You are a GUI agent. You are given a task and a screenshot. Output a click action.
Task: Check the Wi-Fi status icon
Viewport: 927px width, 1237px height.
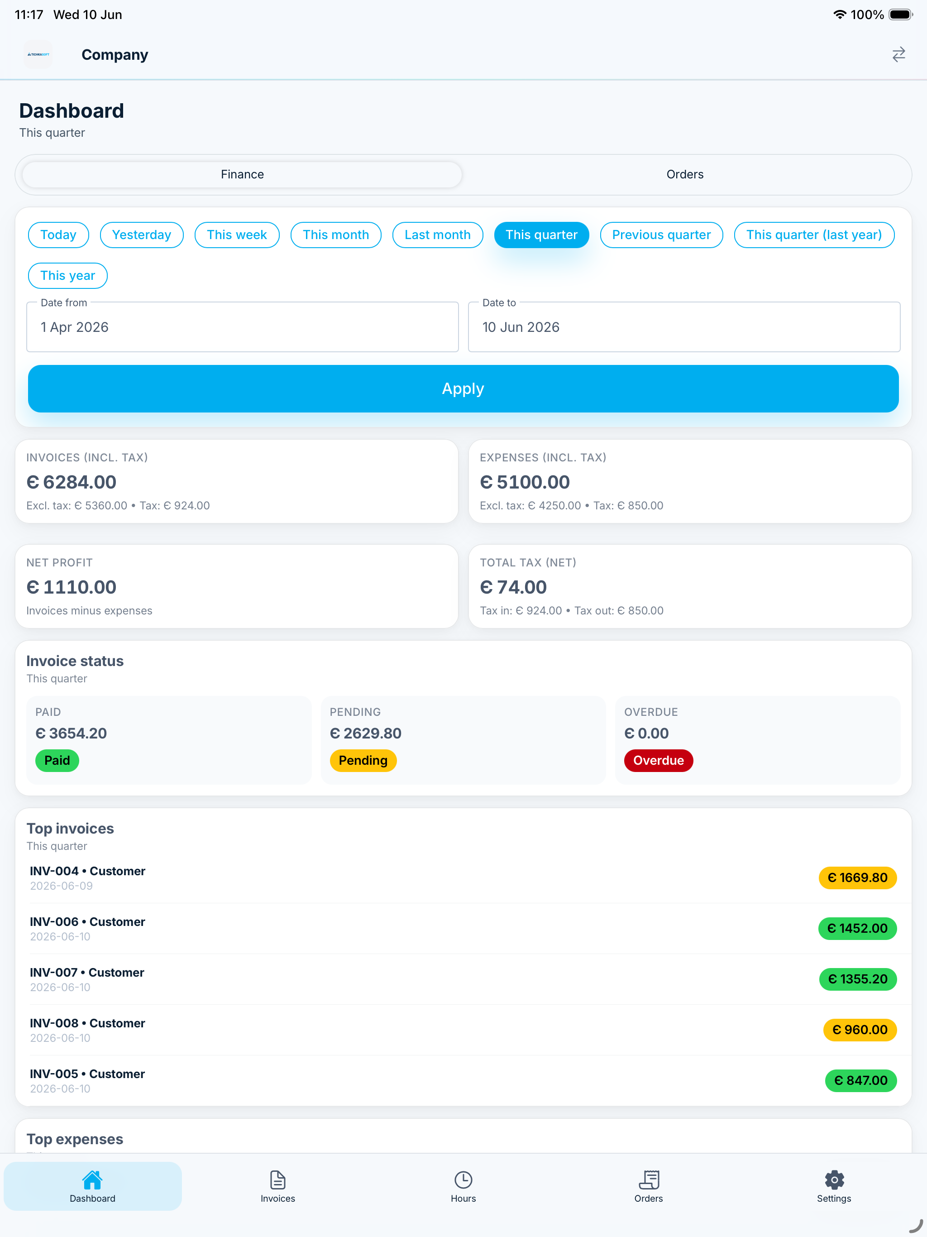point(839,14)
